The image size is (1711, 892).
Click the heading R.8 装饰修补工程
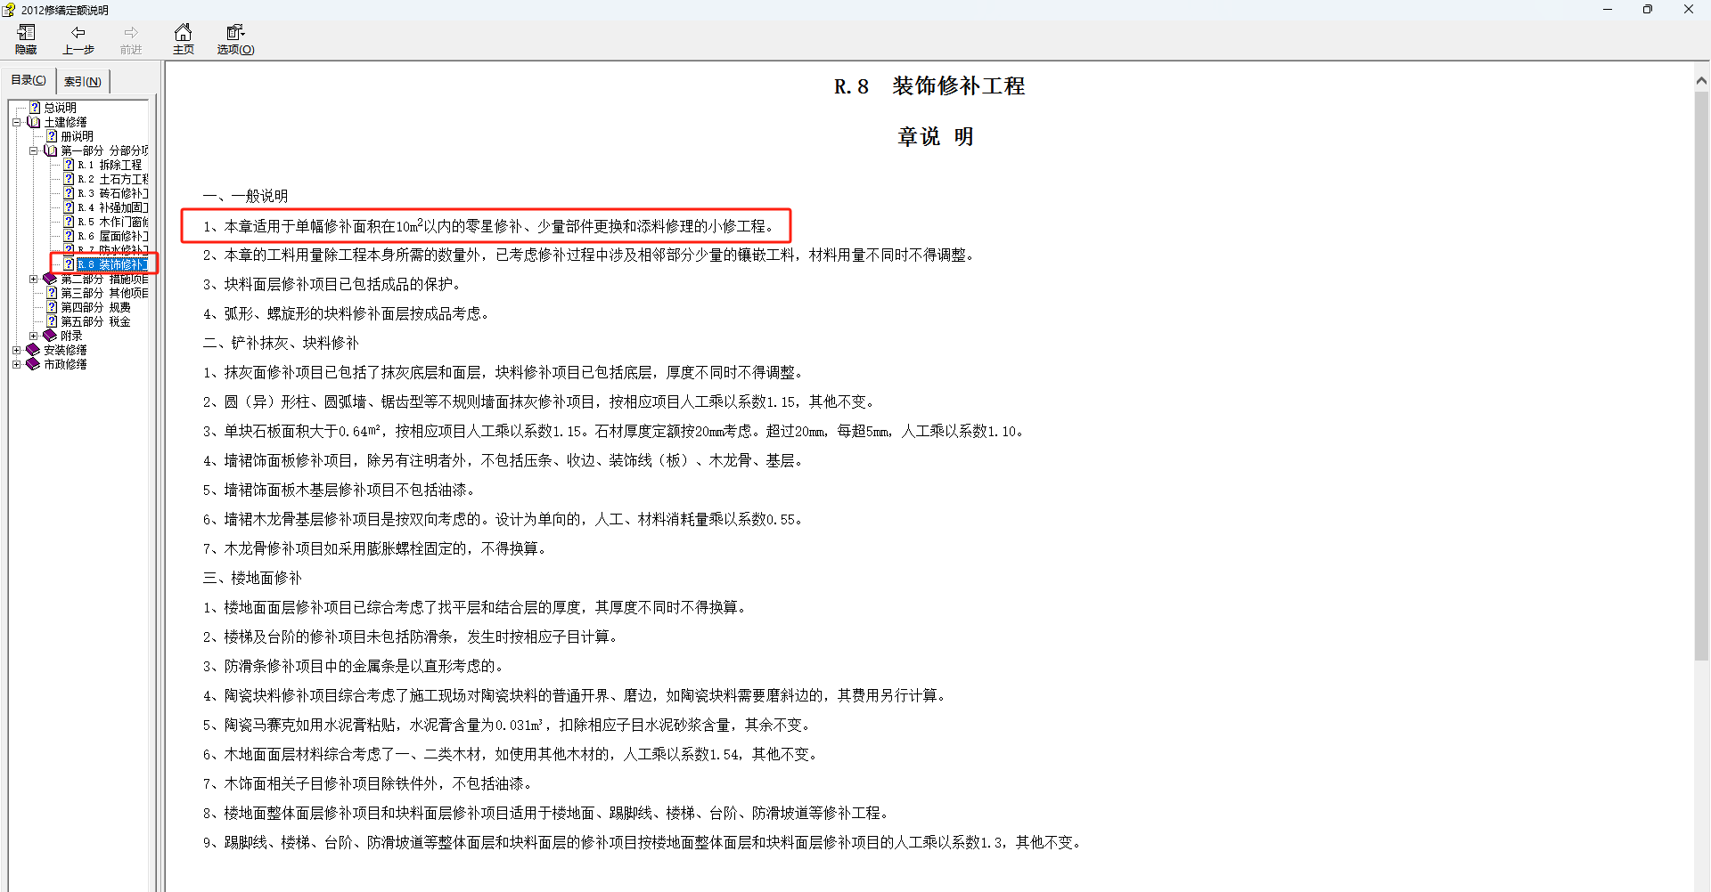point(929,86)
